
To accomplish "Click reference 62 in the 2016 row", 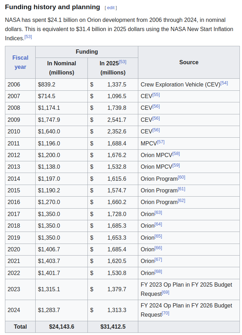I will pyautogui.click(x=181, y=201).
